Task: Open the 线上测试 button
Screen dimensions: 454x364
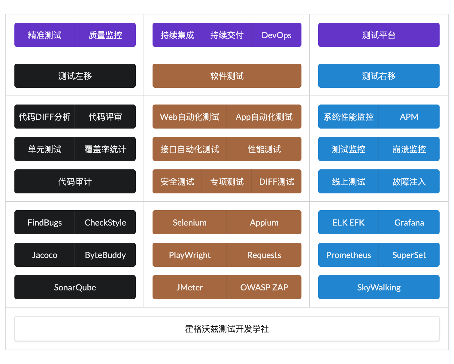Action: (349, 181)
